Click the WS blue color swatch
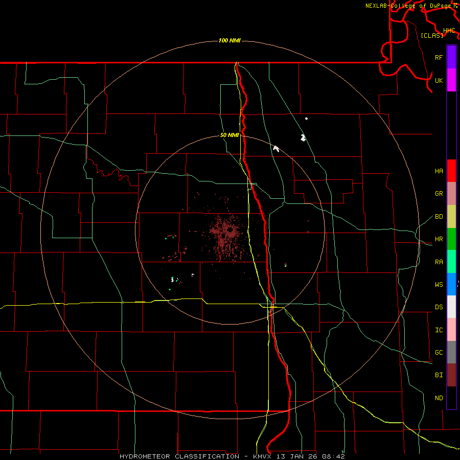The height and width of the screenshot is (460, 460). pos(451,284)
